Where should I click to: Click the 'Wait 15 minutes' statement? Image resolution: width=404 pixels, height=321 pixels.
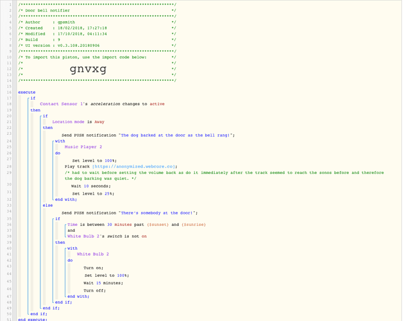(x=103, y=283)
